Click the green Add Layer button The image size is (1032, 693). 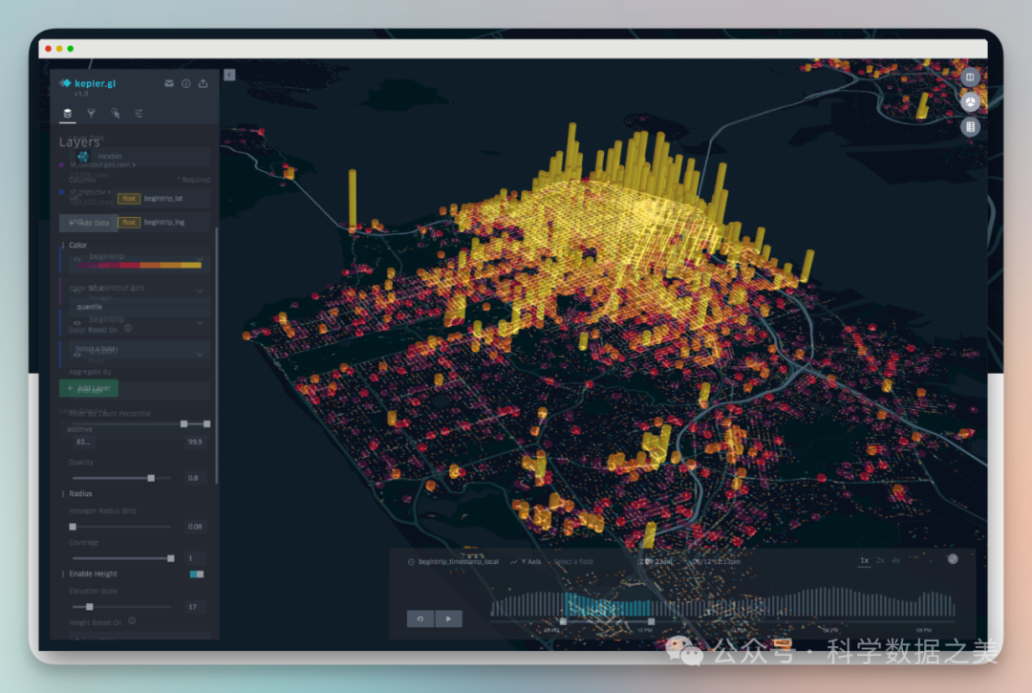point(89,389)
